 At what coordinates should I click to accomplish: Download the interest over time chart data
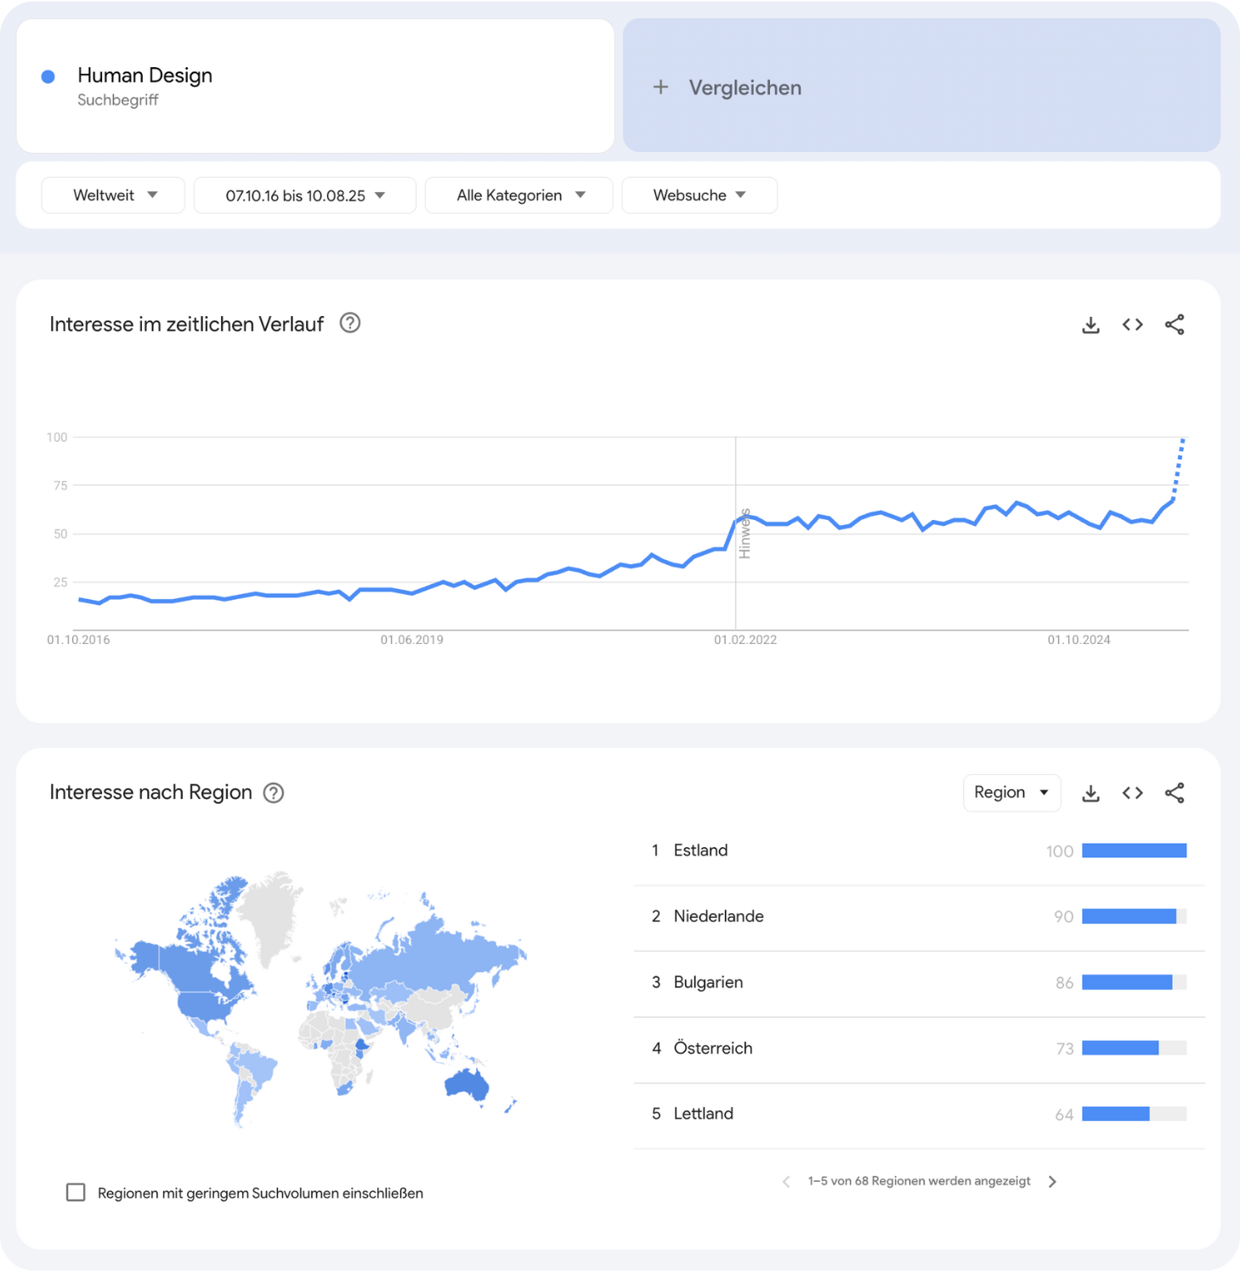(x=1090, y=325)
